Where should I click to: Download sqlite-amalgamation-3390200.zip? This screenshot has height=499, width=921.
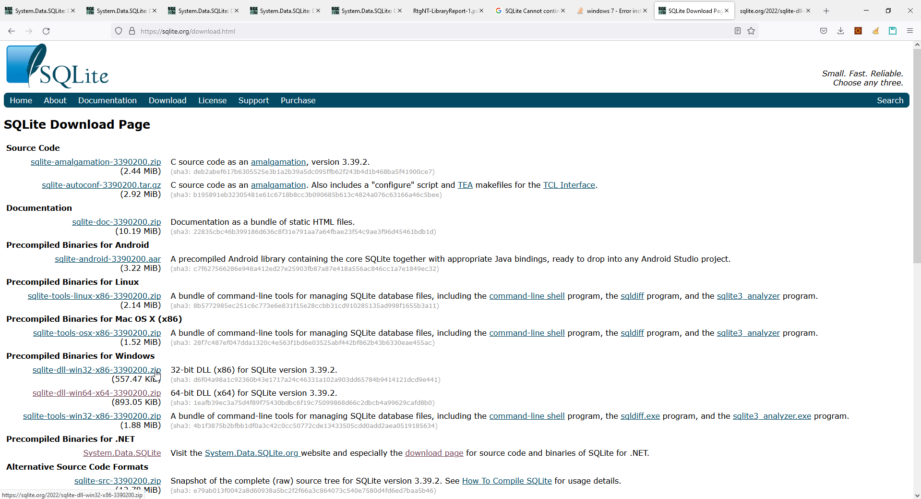click(x=96, y=162)
